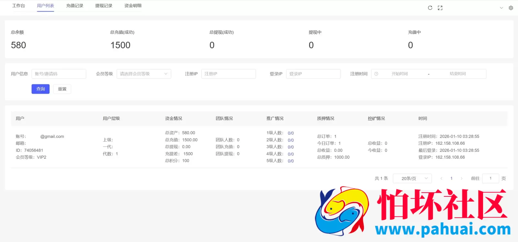This screenshot has height=242, width=518.
Task: Click the 查询 button
Action: [x=40, y=89]
